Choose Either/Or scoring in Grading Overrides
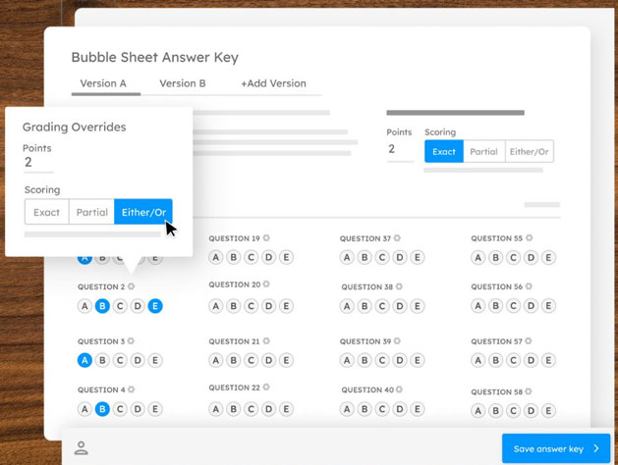The image size is (618, 465). tap(142, 212)
